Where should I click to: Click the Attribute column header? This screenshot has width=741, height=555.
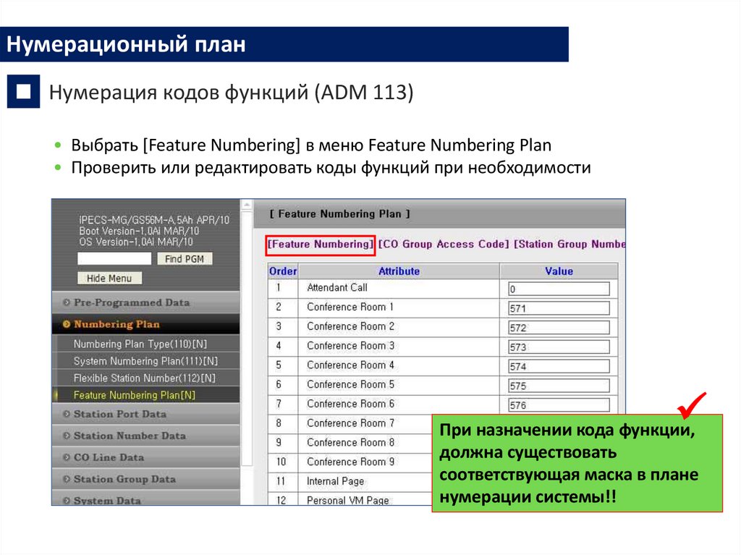(x=399, y=271)
